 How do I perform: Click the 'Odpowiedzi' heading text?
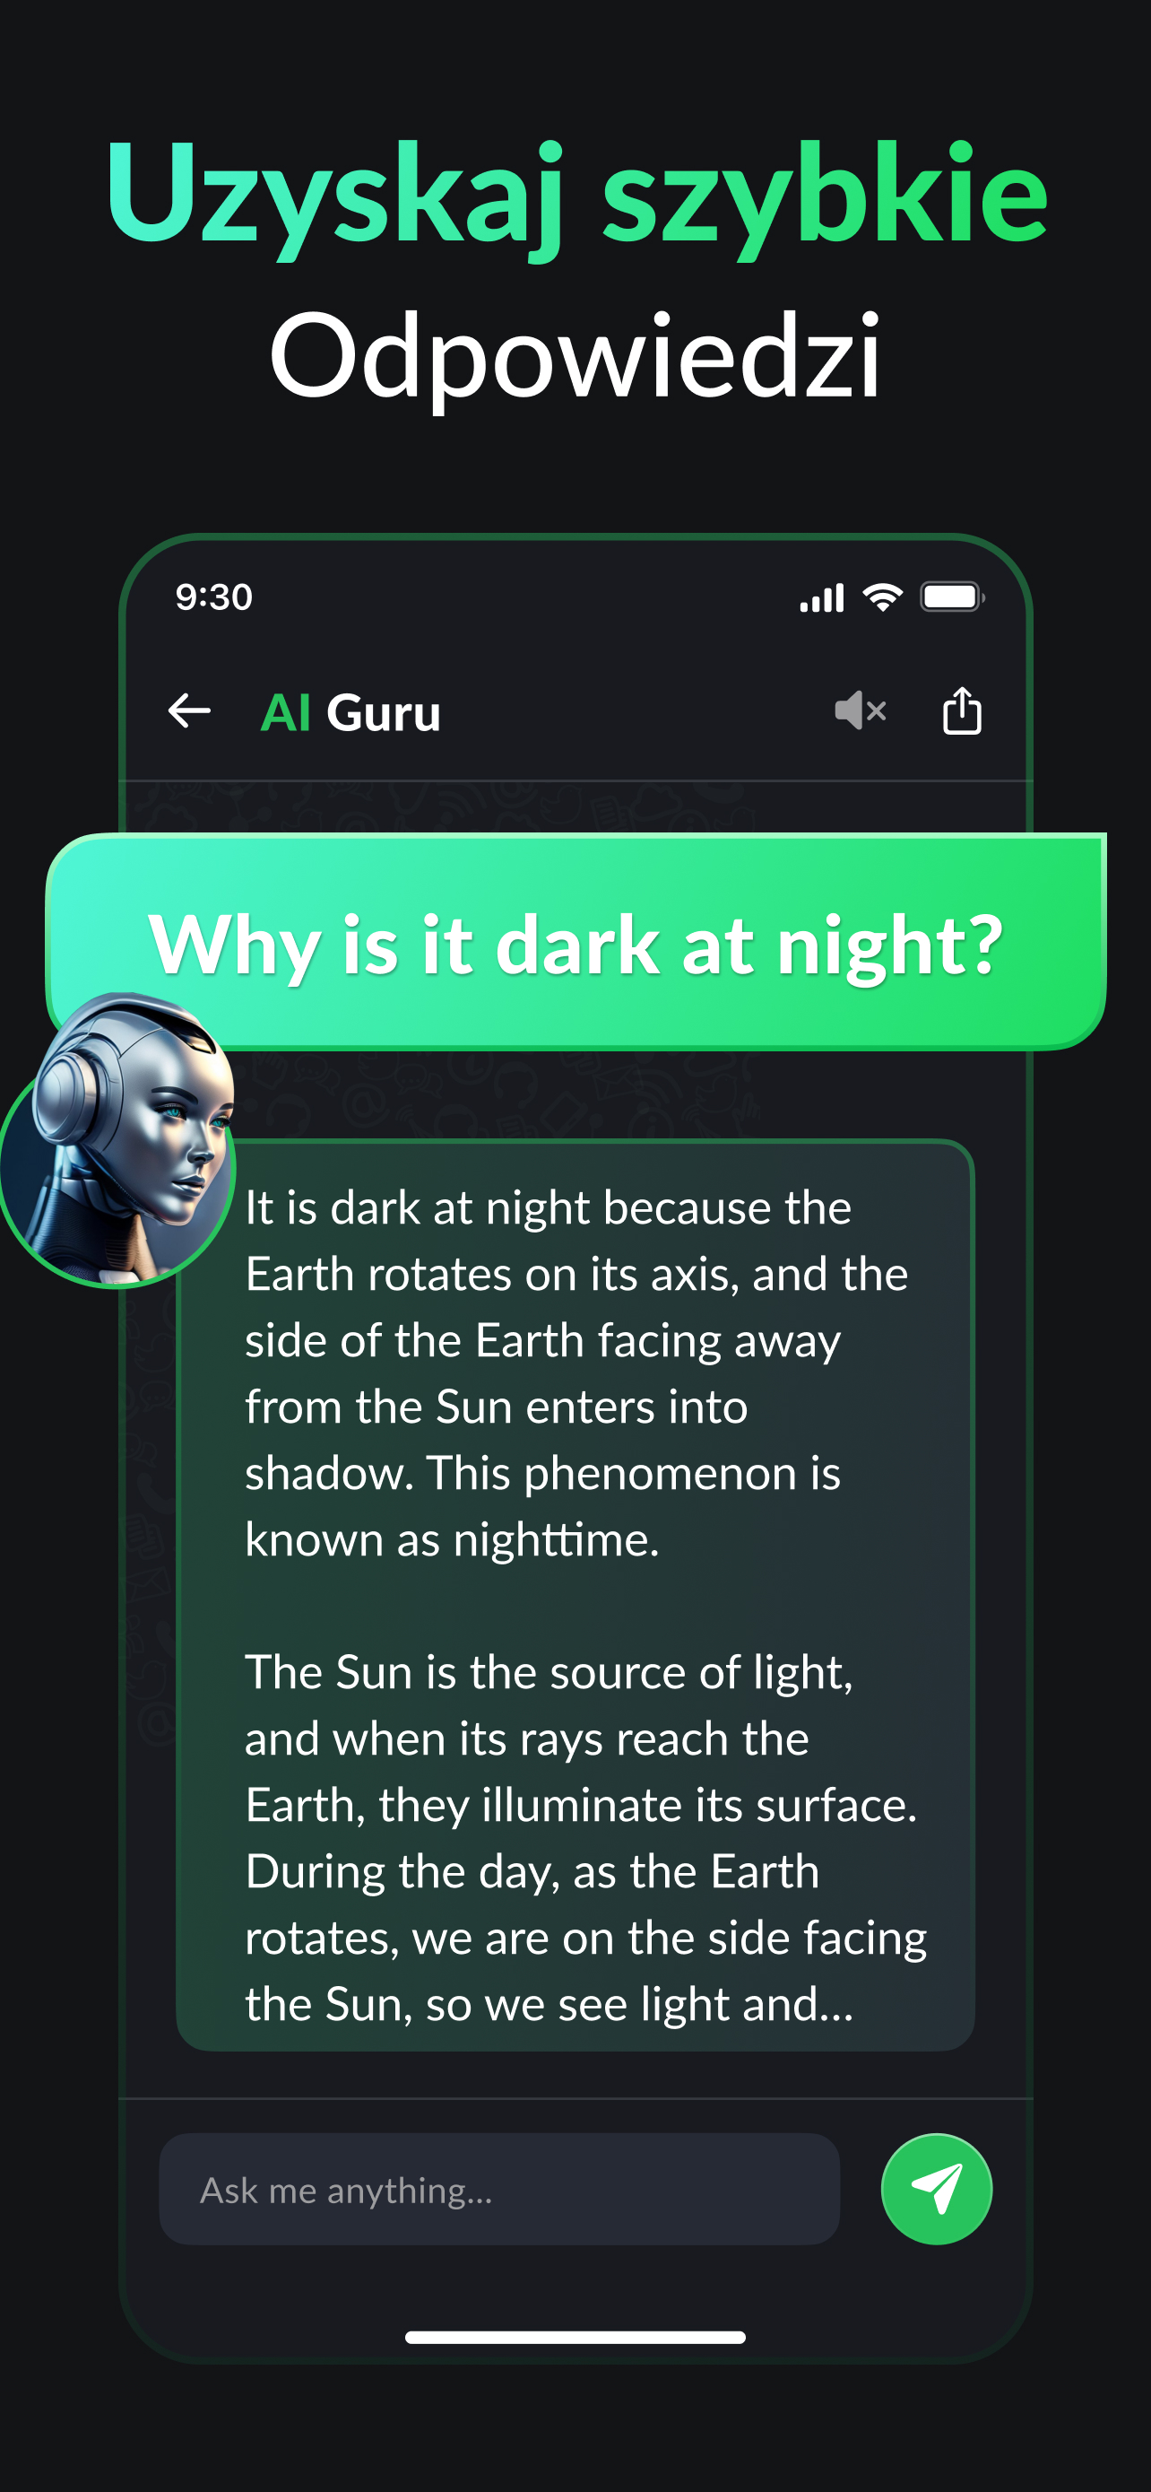[x=576, y=356]
